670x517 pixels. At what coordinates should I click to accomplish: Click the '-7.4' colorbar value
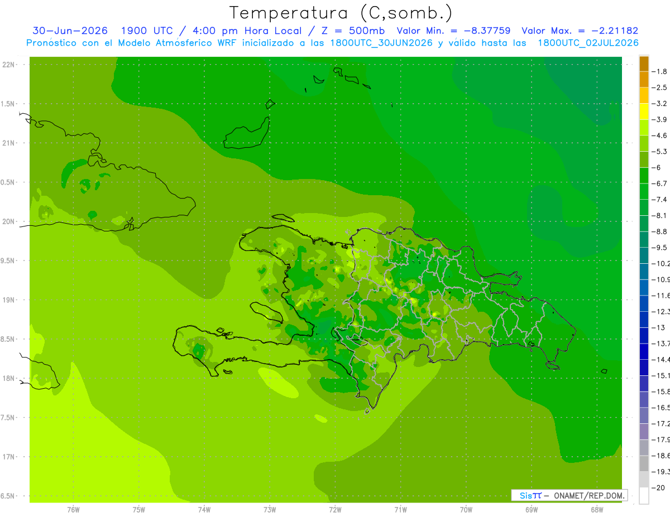click(659, 199)
